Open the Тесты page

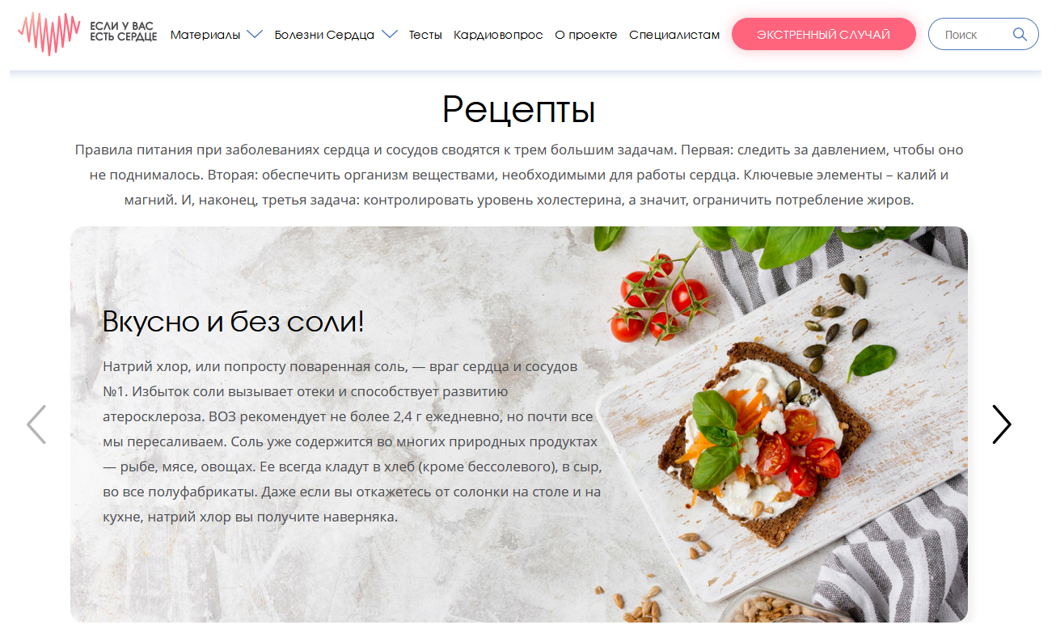[425, 35]
